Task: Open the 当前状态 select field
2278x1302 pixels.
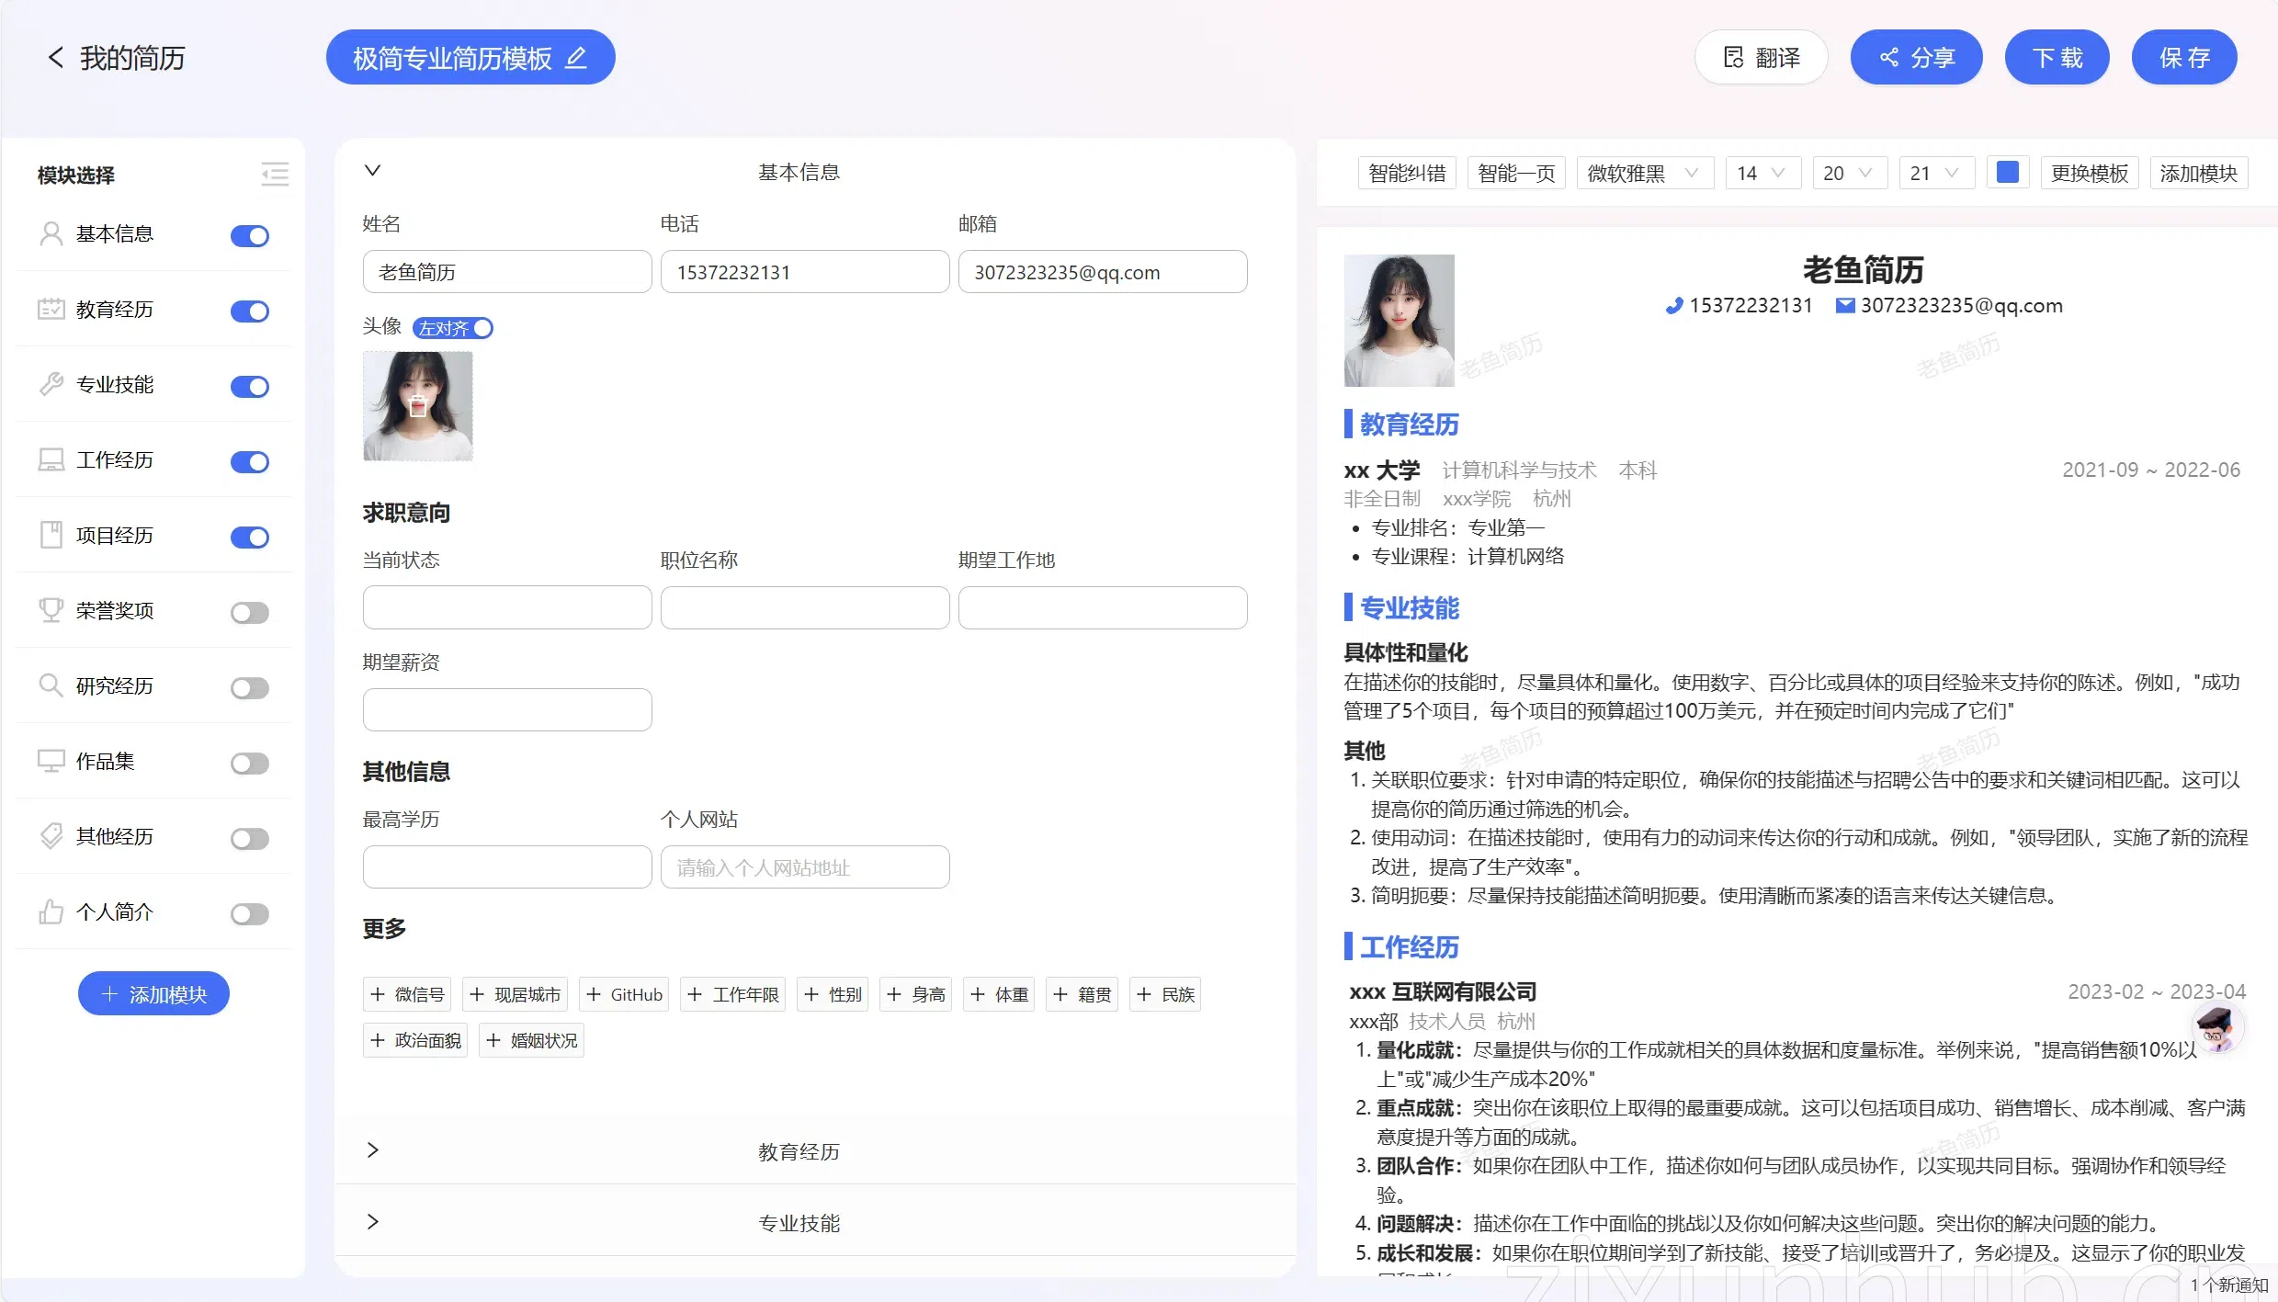Action: pos(507,608)
